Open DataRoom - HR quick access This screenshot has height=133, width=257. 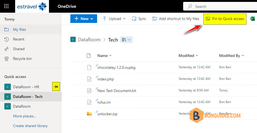(x=26, y=87)
